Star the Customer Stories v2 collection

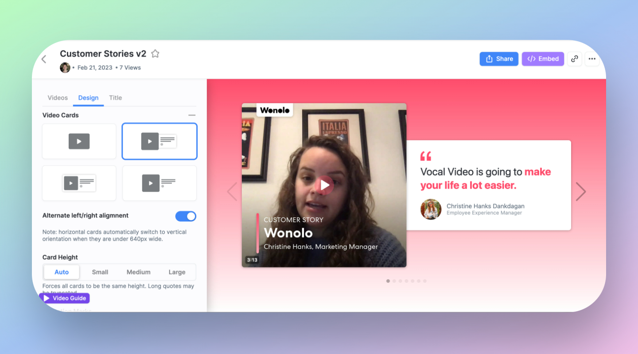coord(155,54)
